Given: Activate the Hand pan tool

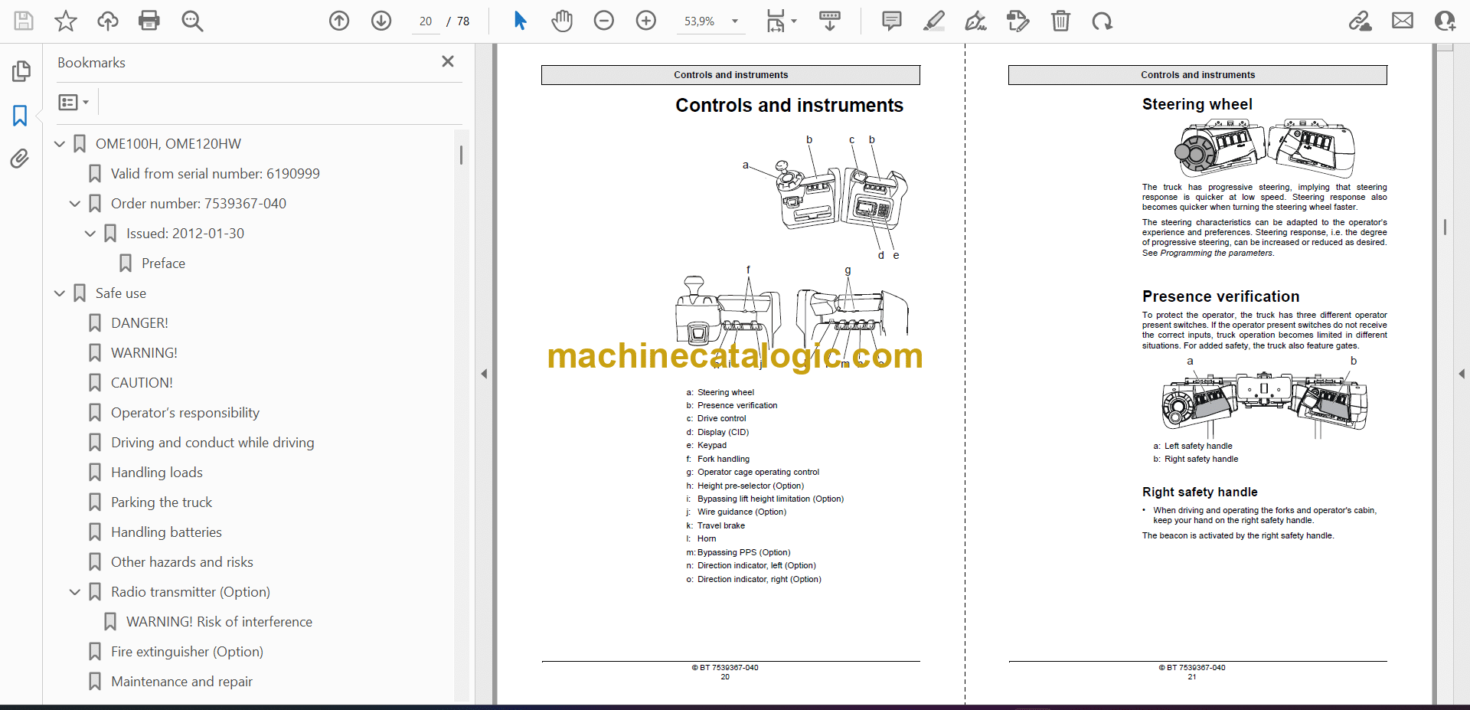Looking at the screenshot, I should tap(562, 21).
